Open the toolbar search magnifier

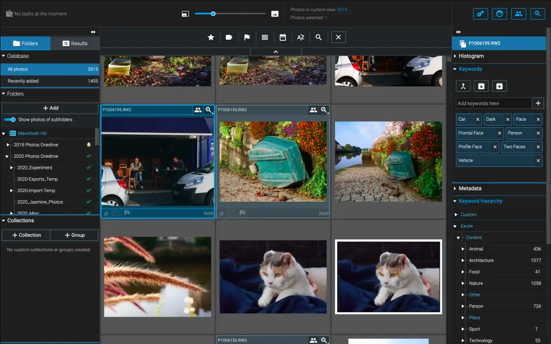pyautogui.click(x=319, y=37)
